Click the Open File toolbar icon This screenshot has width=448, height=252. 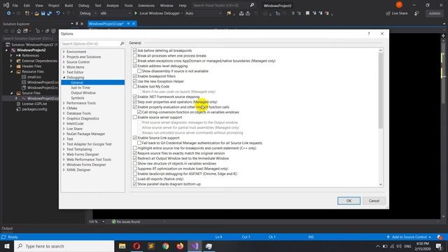pos(36,13)
